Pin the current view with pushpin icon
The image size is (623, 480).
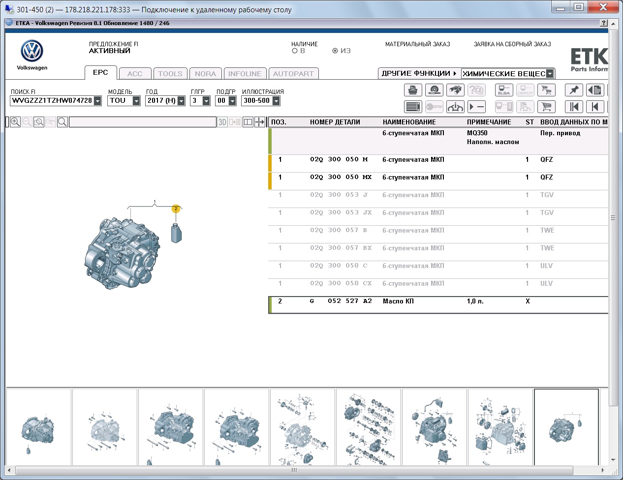(x=574, y=90)
